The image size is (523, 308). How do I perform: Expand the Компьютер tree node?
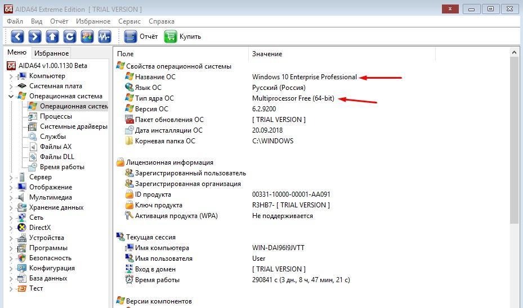tap(11, 76)
